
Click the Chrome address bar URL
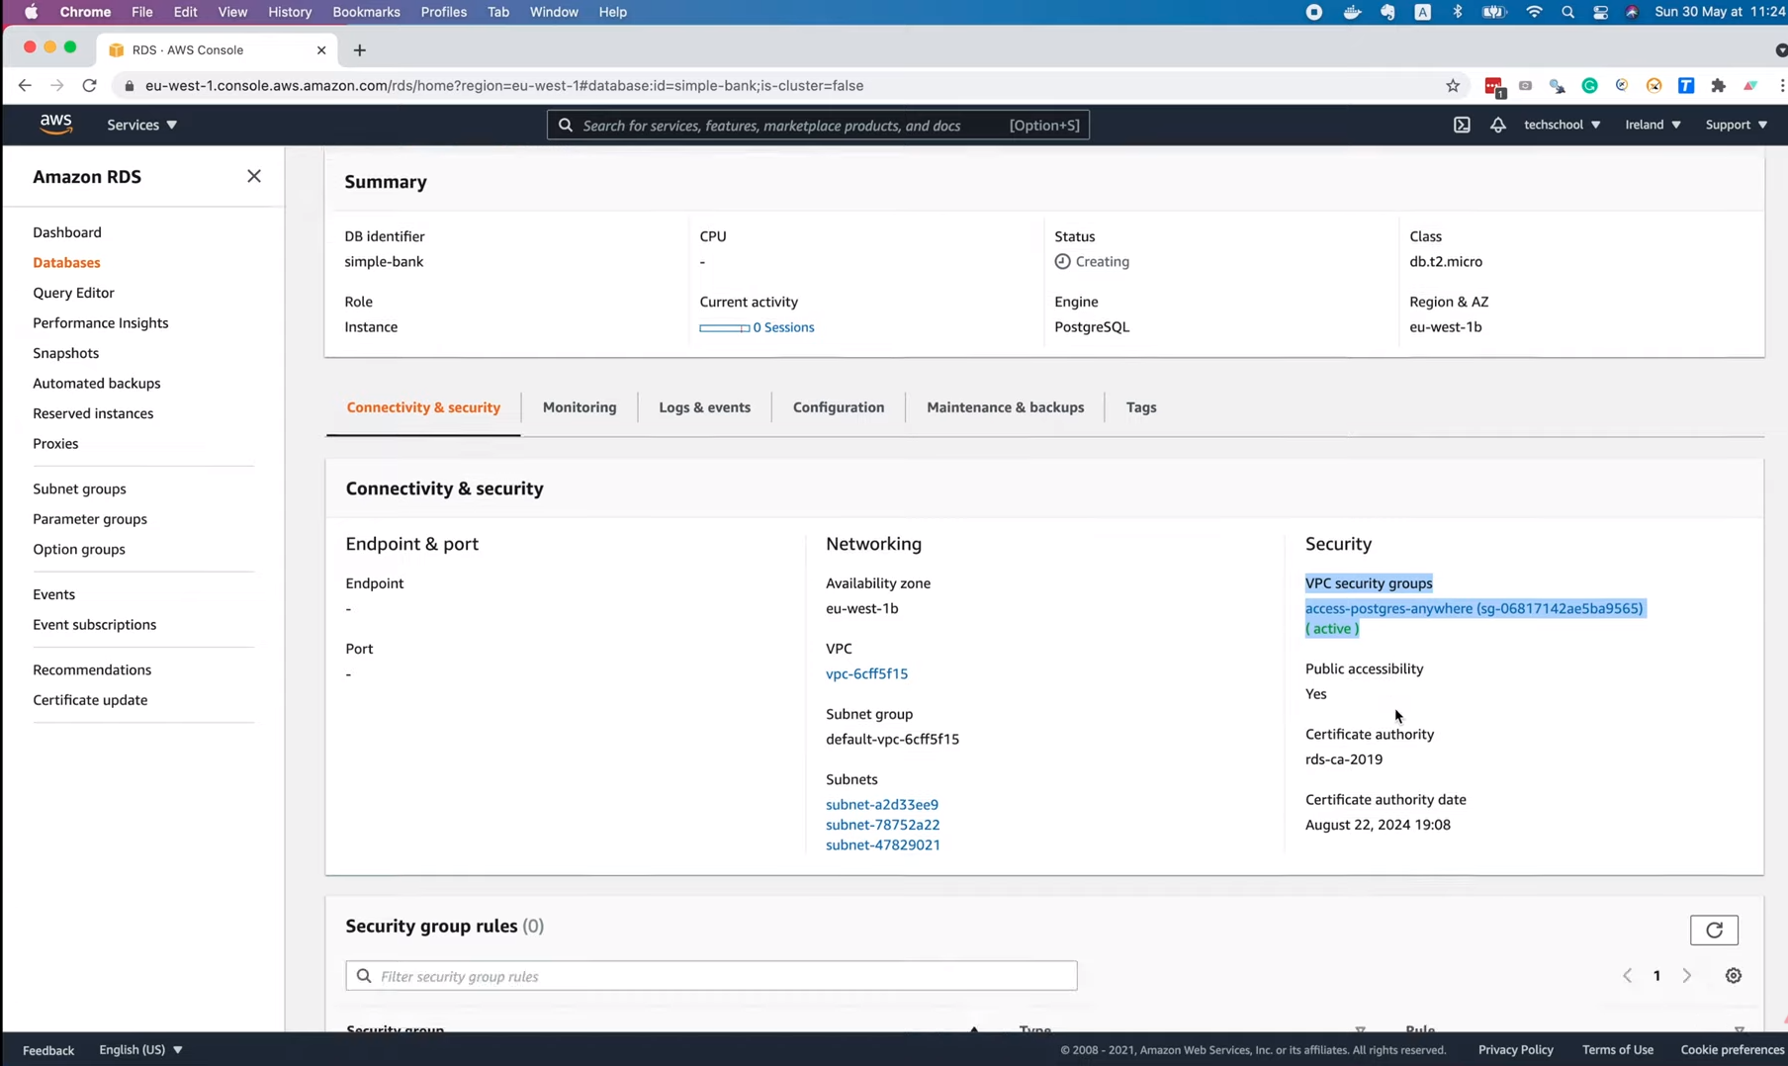pos(504,86)
